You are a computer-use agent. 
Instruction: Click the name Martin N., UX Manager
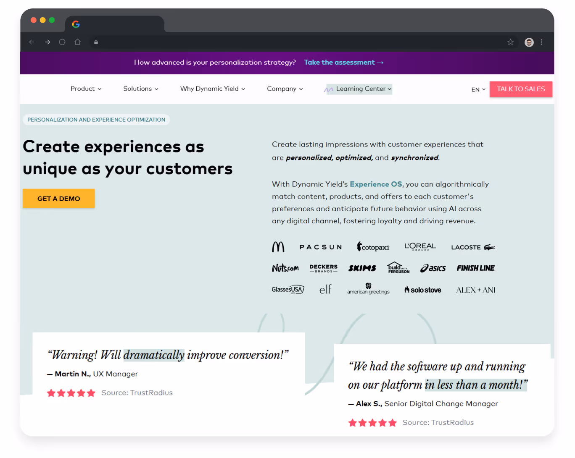92,374
